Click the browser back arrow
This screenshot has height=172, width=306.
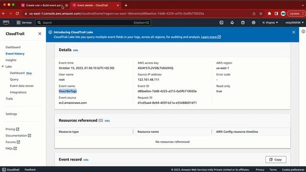coord(3,13)
